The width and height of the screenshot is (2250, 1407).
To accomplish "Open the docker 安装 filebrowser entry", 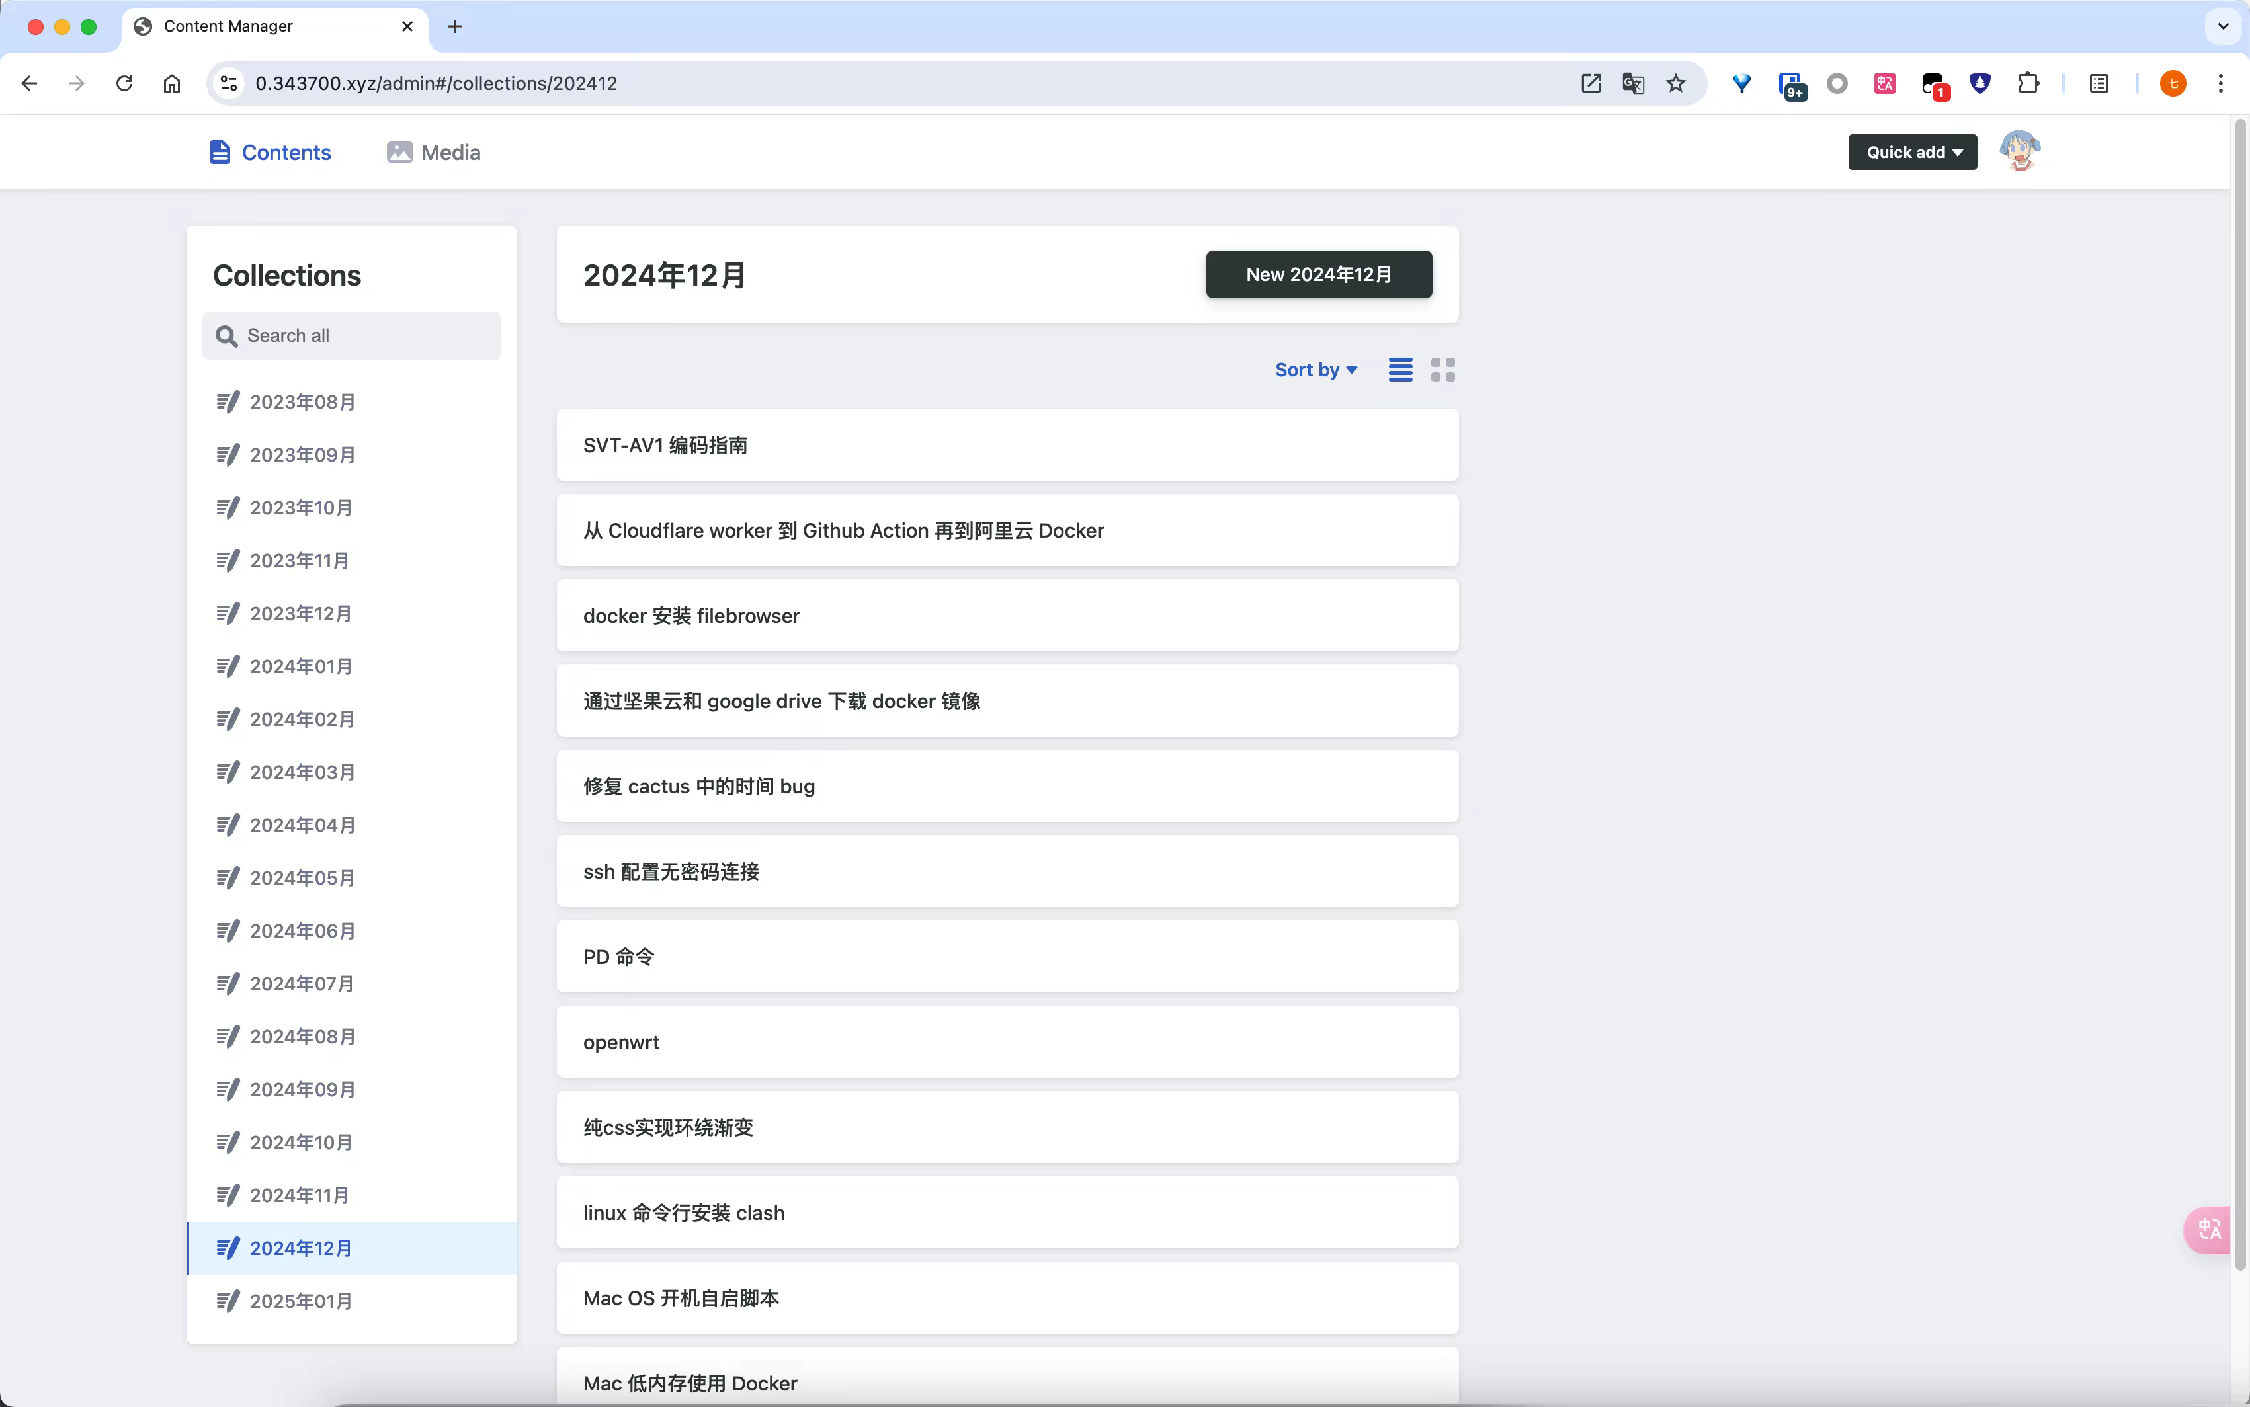I will click(1007, 616).
